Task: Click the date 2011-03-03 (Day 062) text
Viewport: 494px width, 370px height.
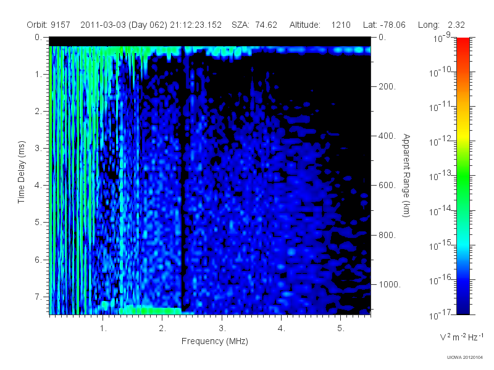Action: pyautogui.click(x=124, y=25)
